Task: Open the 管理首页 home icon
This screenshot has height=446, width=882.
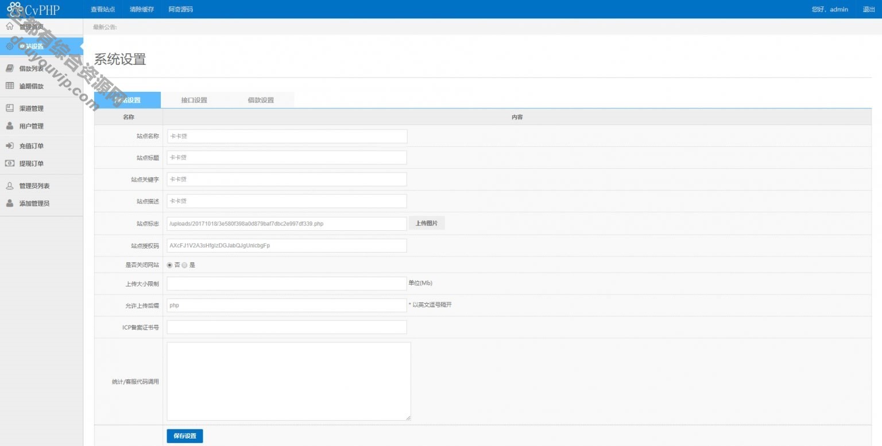Action: pyautogui.click(x=10, y=27)
